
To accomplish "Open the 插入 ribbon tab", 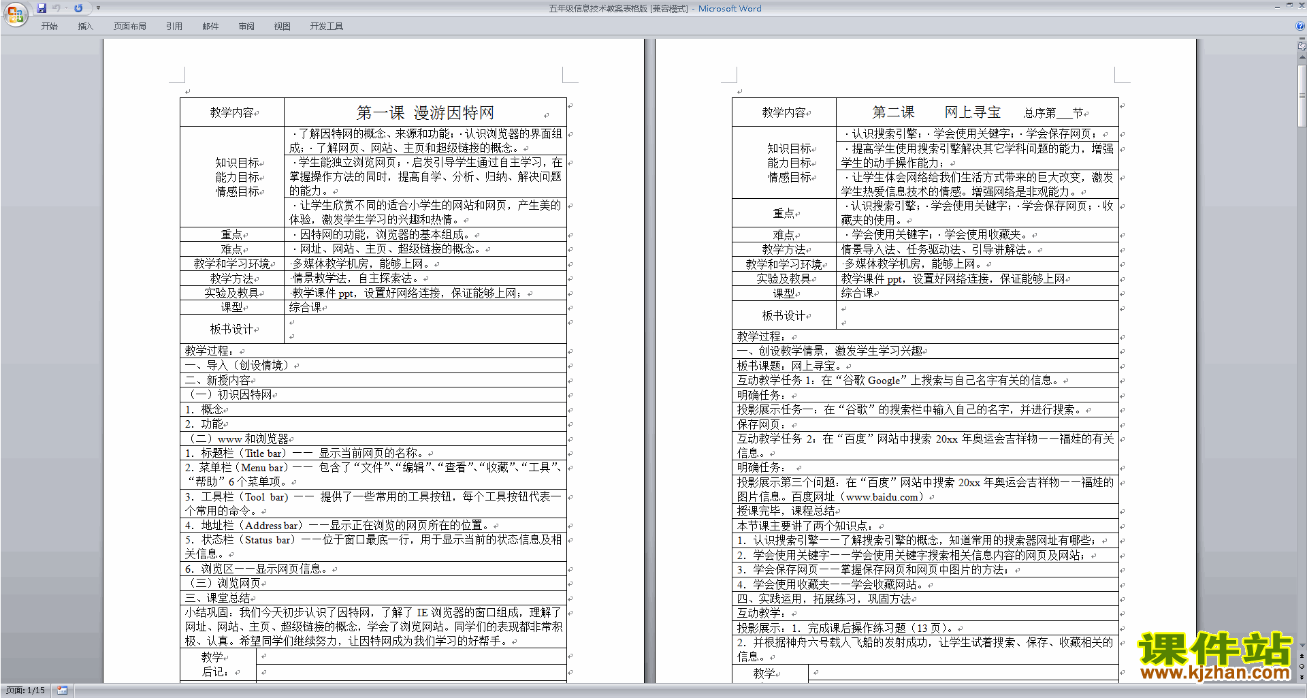I will [x=85, y=26].
